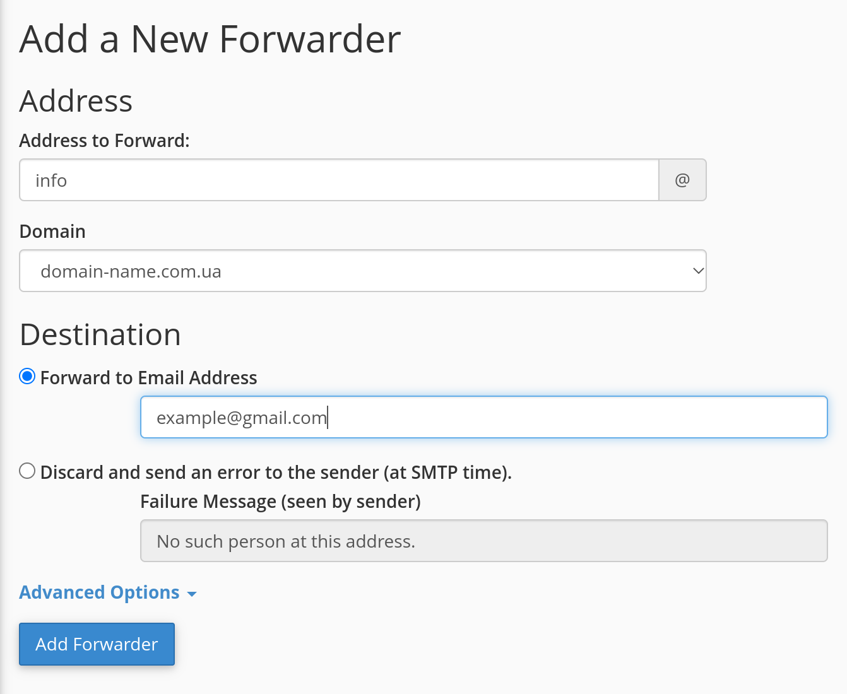Click into the example@gmail.com email field

(483, 418)
